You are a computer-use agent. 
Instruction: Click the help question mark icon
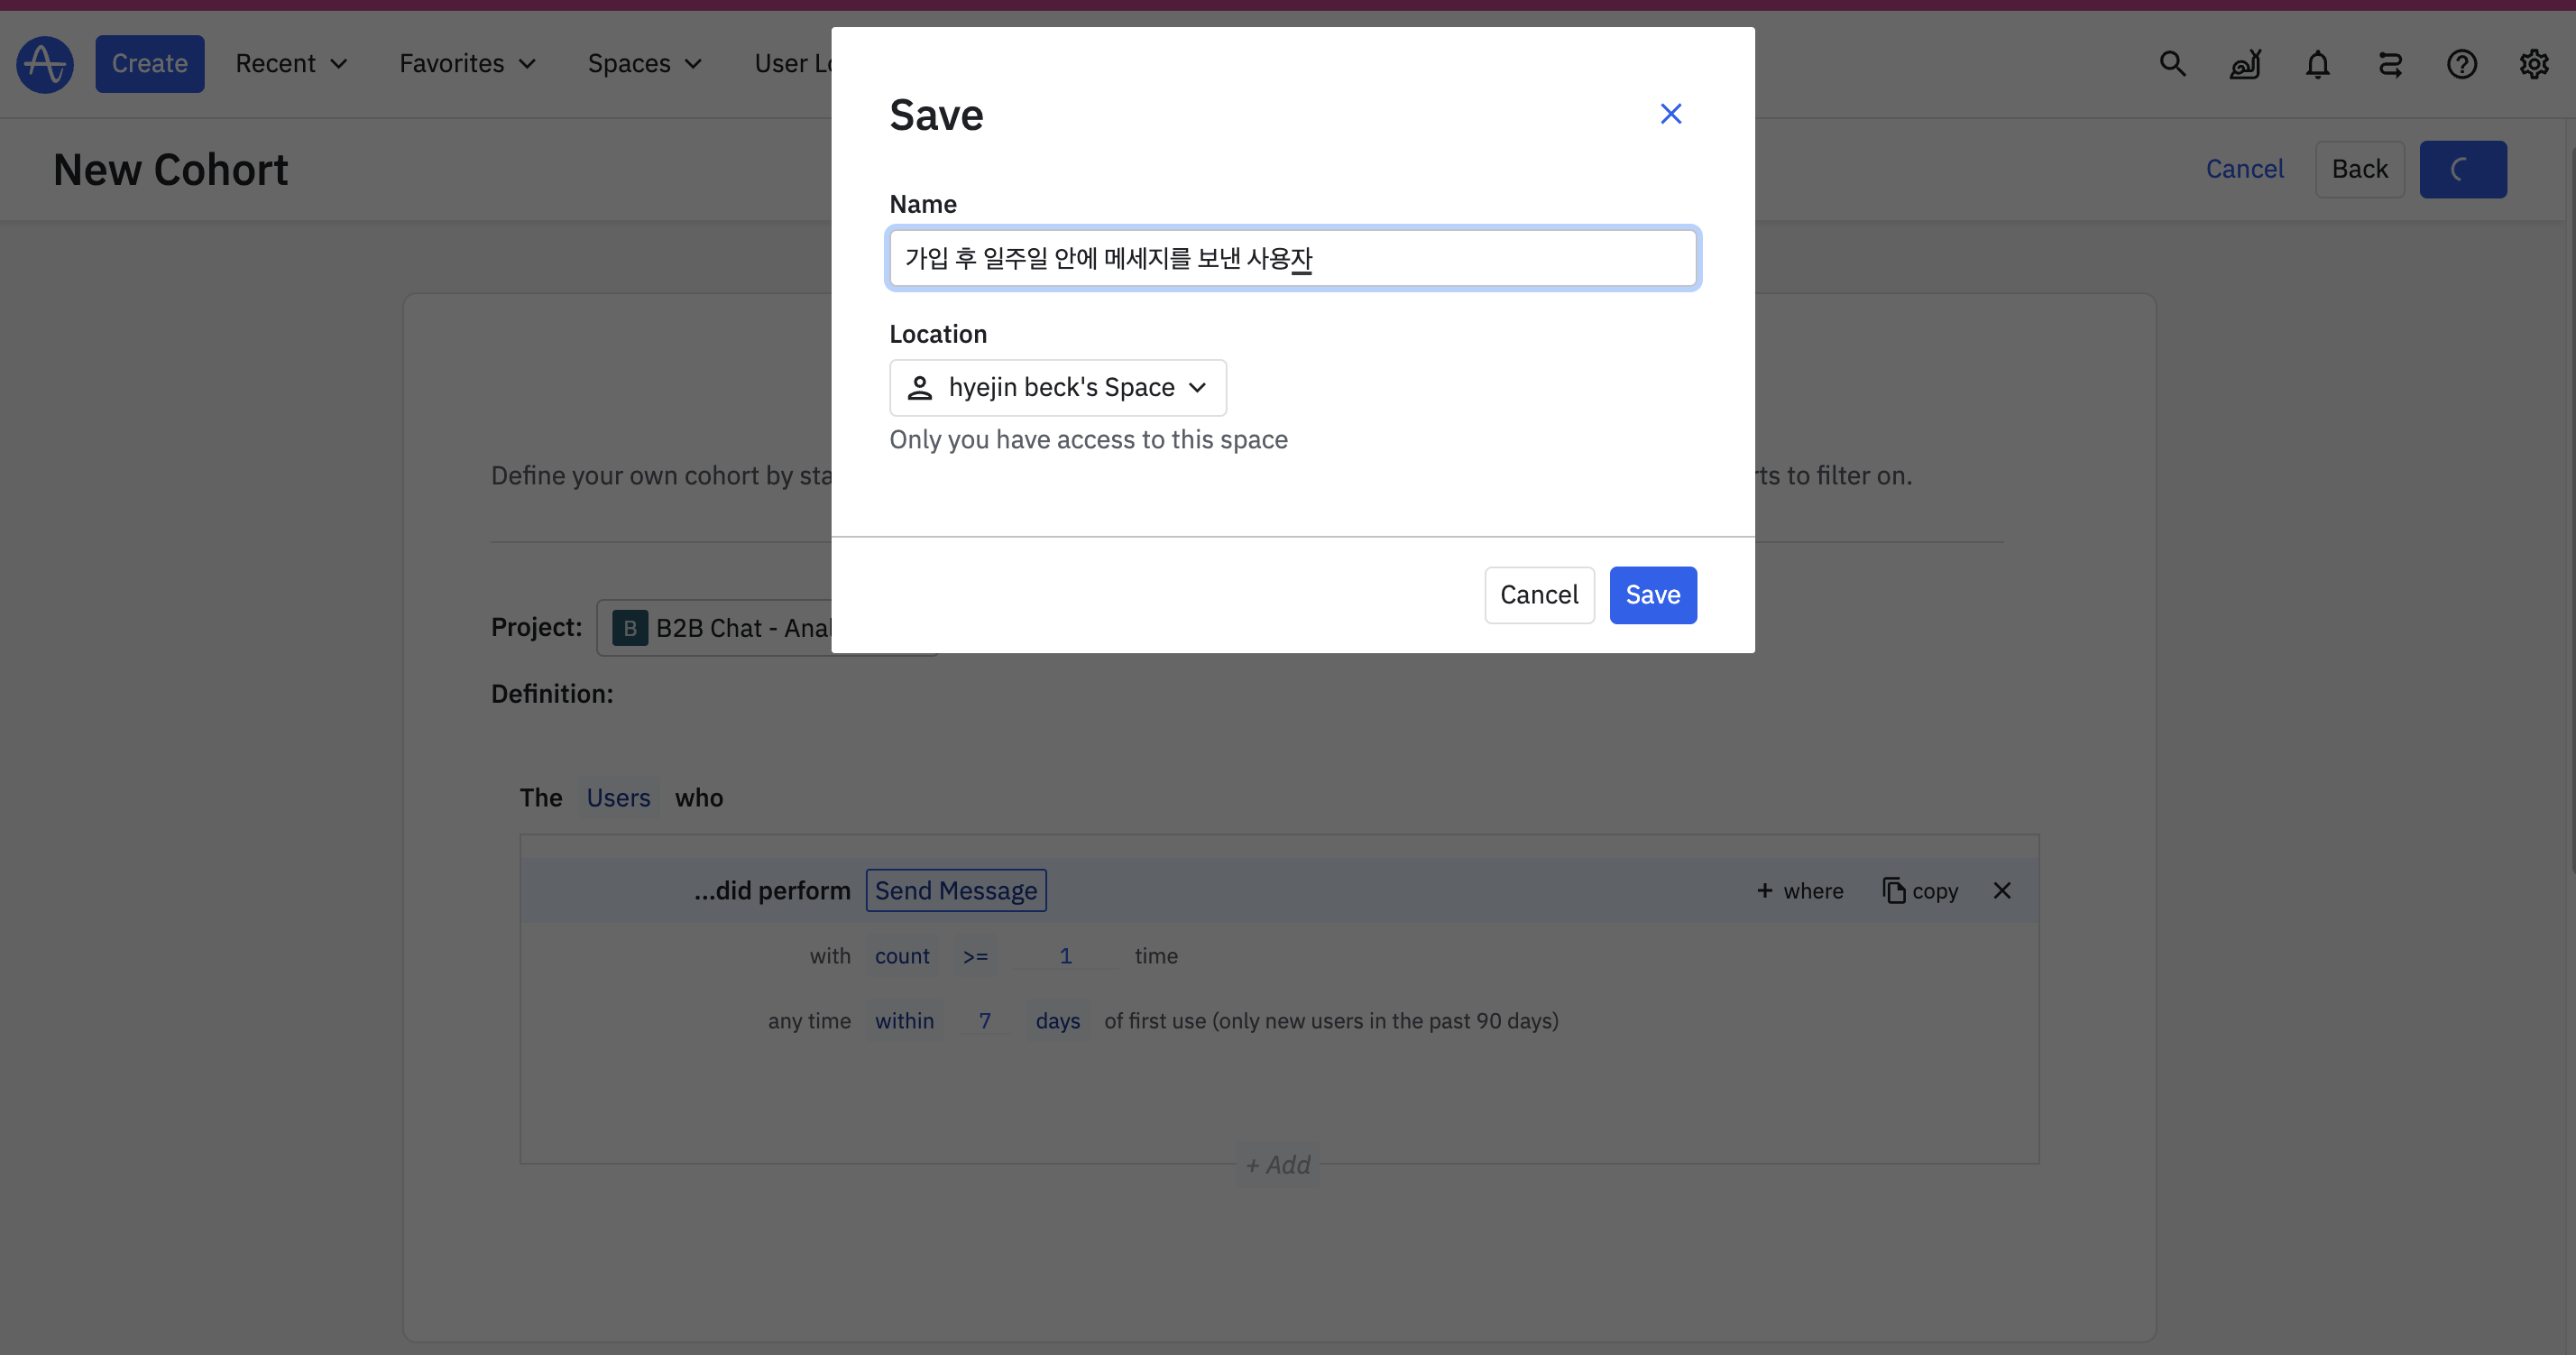pos(2461,64)
